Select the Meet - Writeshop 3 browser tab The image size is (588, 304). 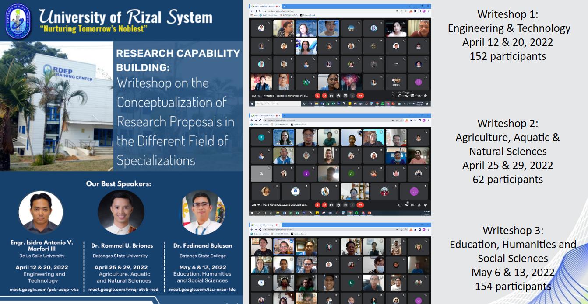pos(266,6)
